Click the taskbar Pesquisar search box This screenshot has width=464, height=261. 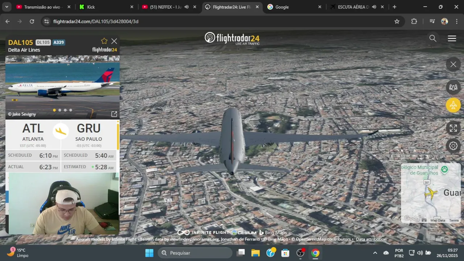pyautogui.click(x=195, y=253)
